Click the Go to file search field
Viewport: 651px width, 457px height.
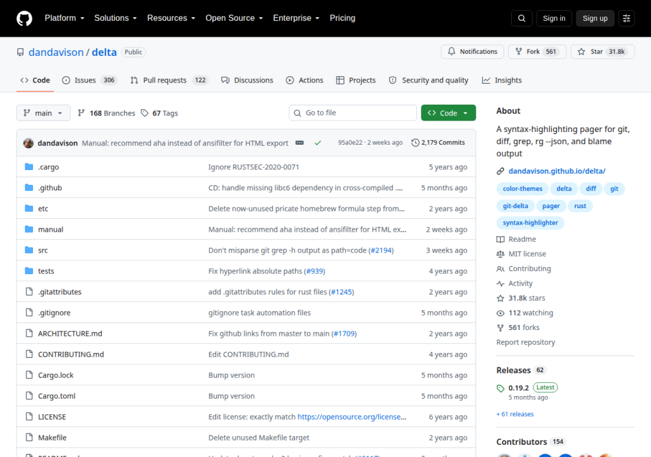tap(352, 113)
